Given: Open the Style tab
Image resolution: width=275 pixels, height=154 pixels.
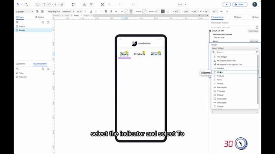Looking at the screenshot, I should 255,17.
